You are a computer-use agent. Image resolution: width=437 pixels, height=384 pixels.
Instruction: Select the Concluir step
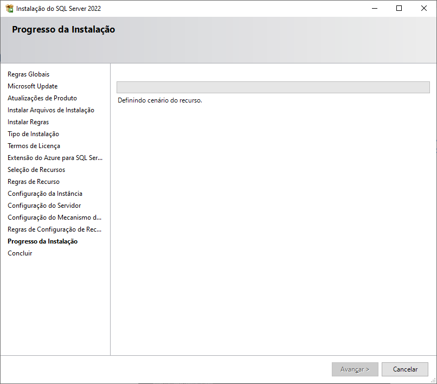20,253
